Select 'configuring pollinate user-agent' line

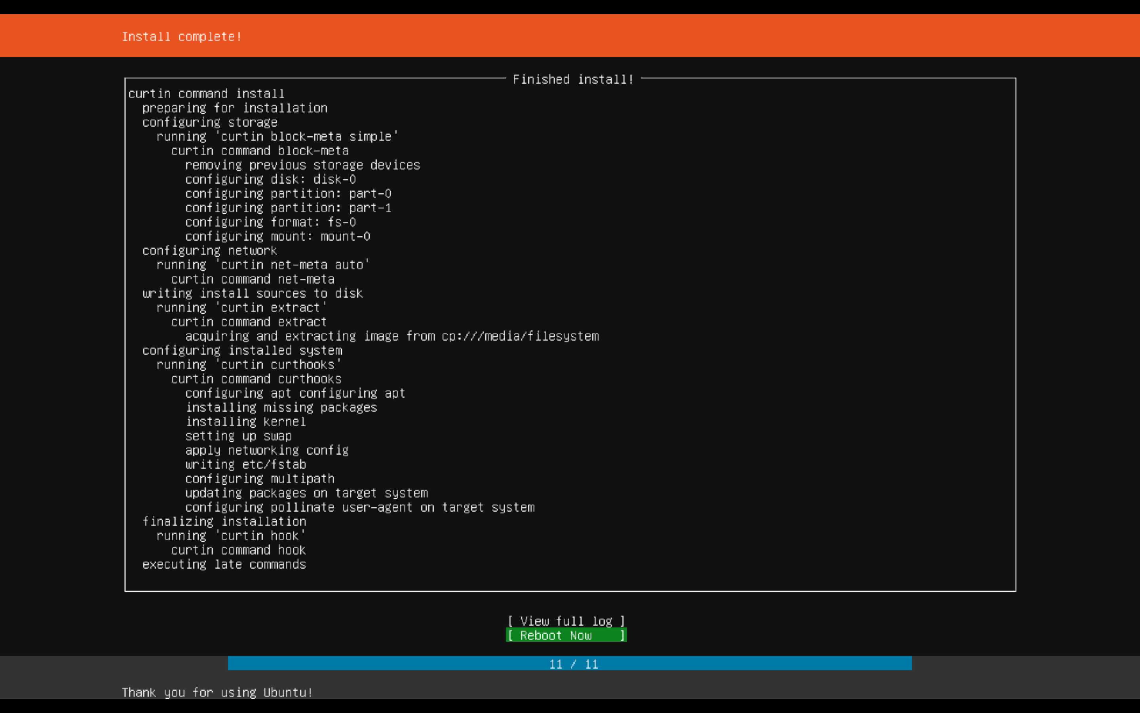coord(360,507)
